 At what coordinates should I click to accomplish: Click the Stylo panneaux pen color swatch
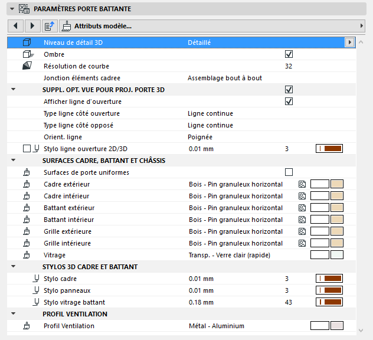click(x=329, y=290)
